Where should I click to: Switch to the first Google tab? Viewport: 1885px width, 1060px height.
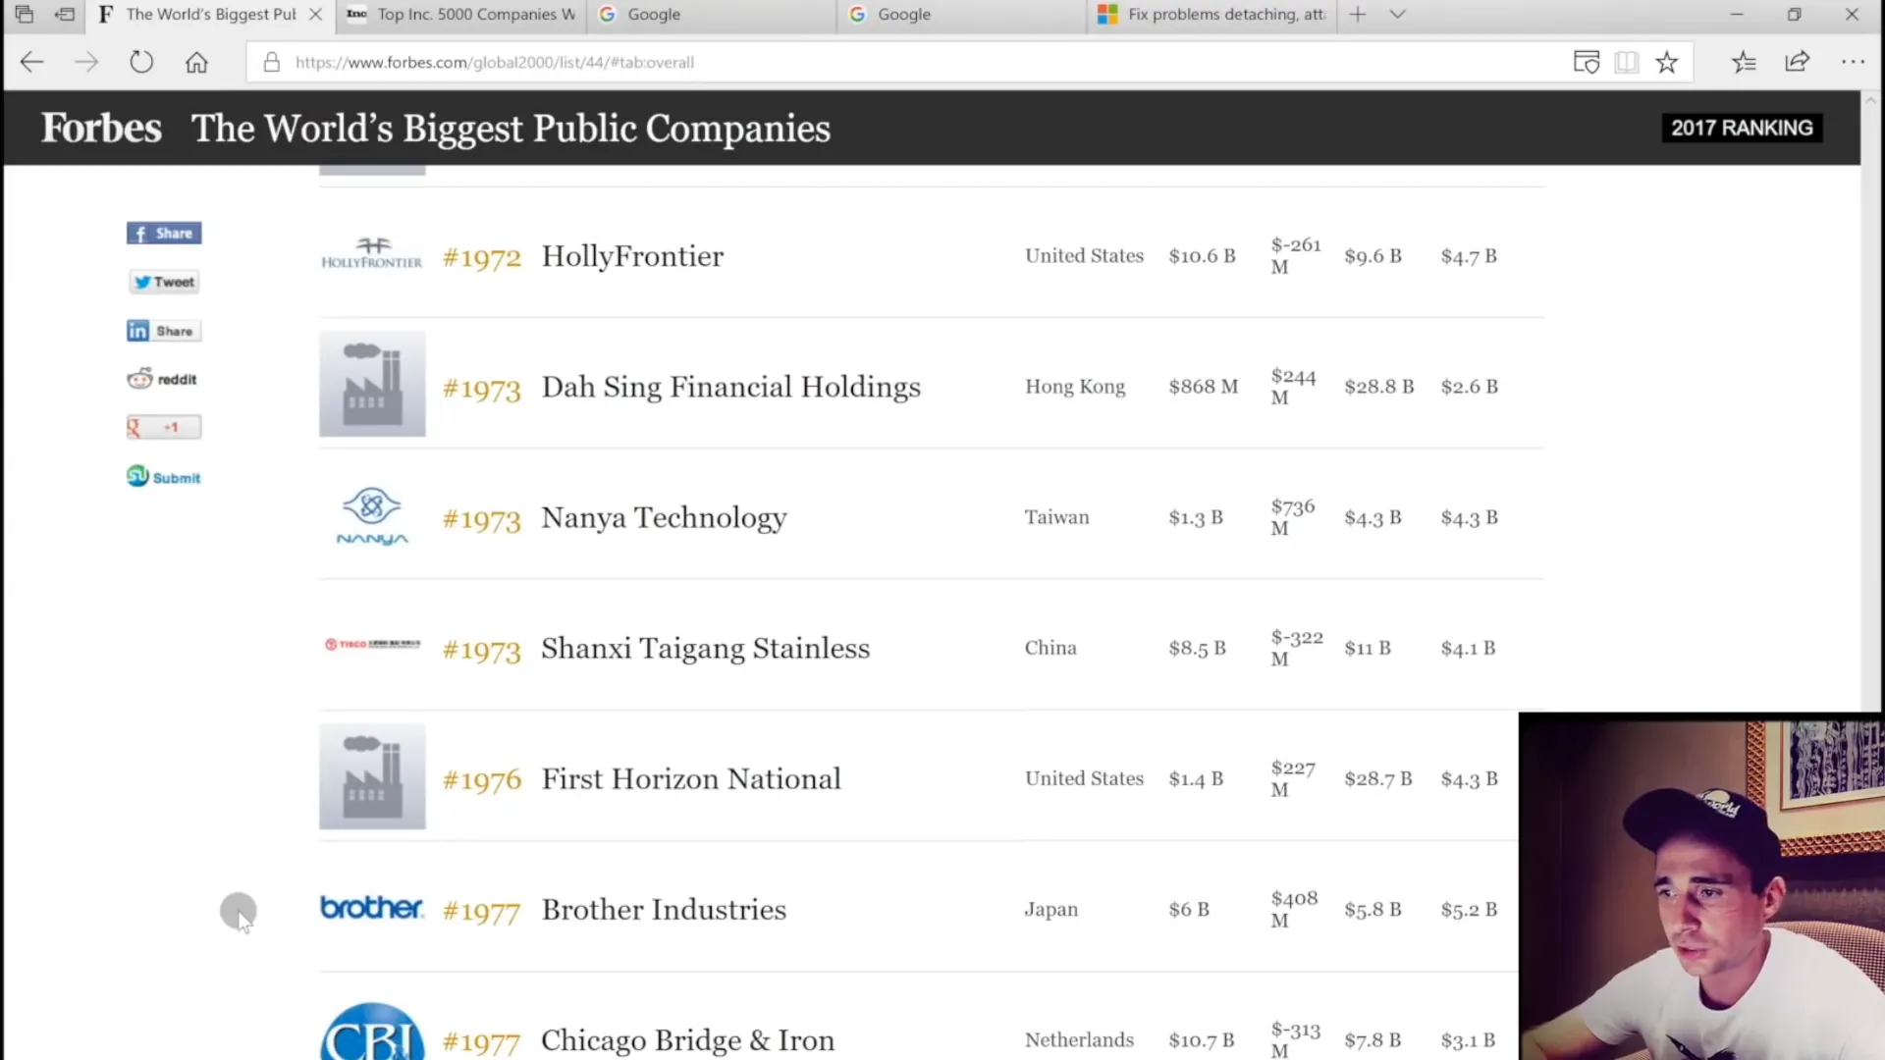[x=712, y=14]
